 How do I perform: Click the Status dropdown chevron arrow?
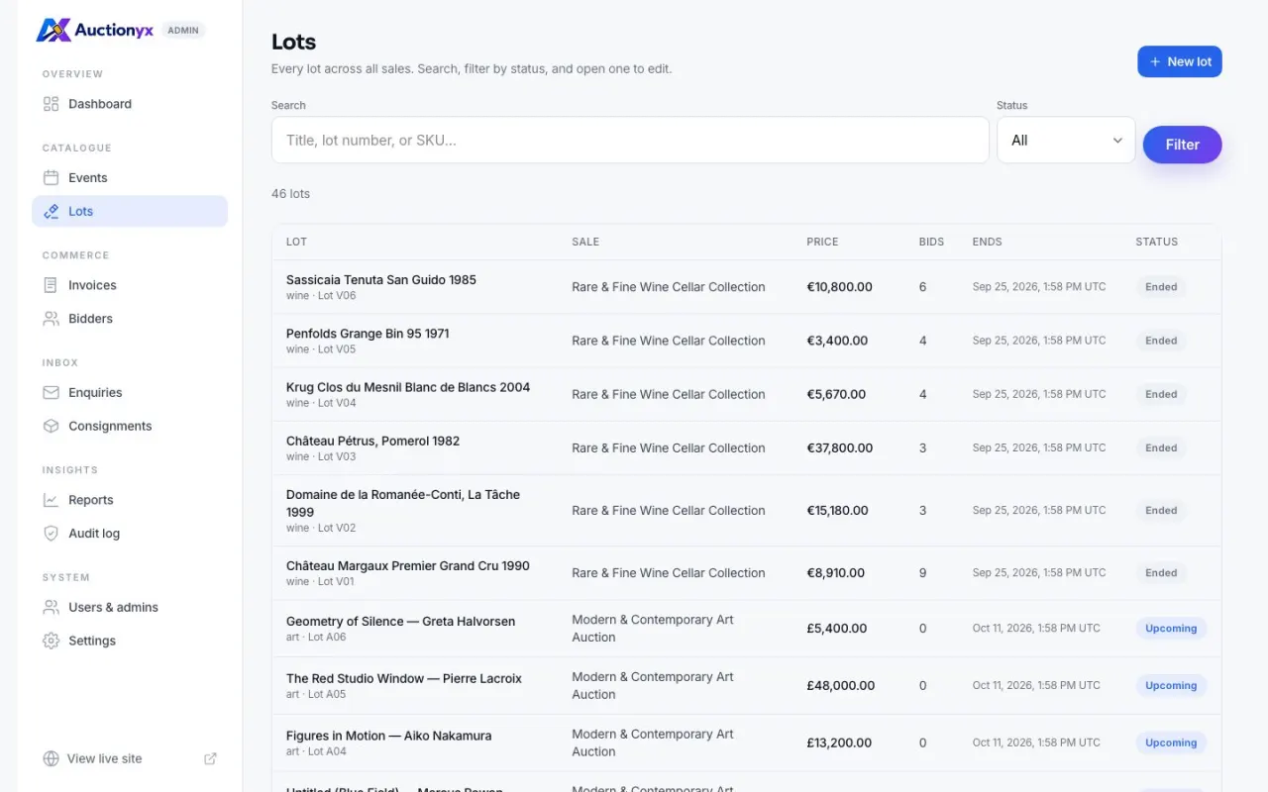pos(1117,141)
